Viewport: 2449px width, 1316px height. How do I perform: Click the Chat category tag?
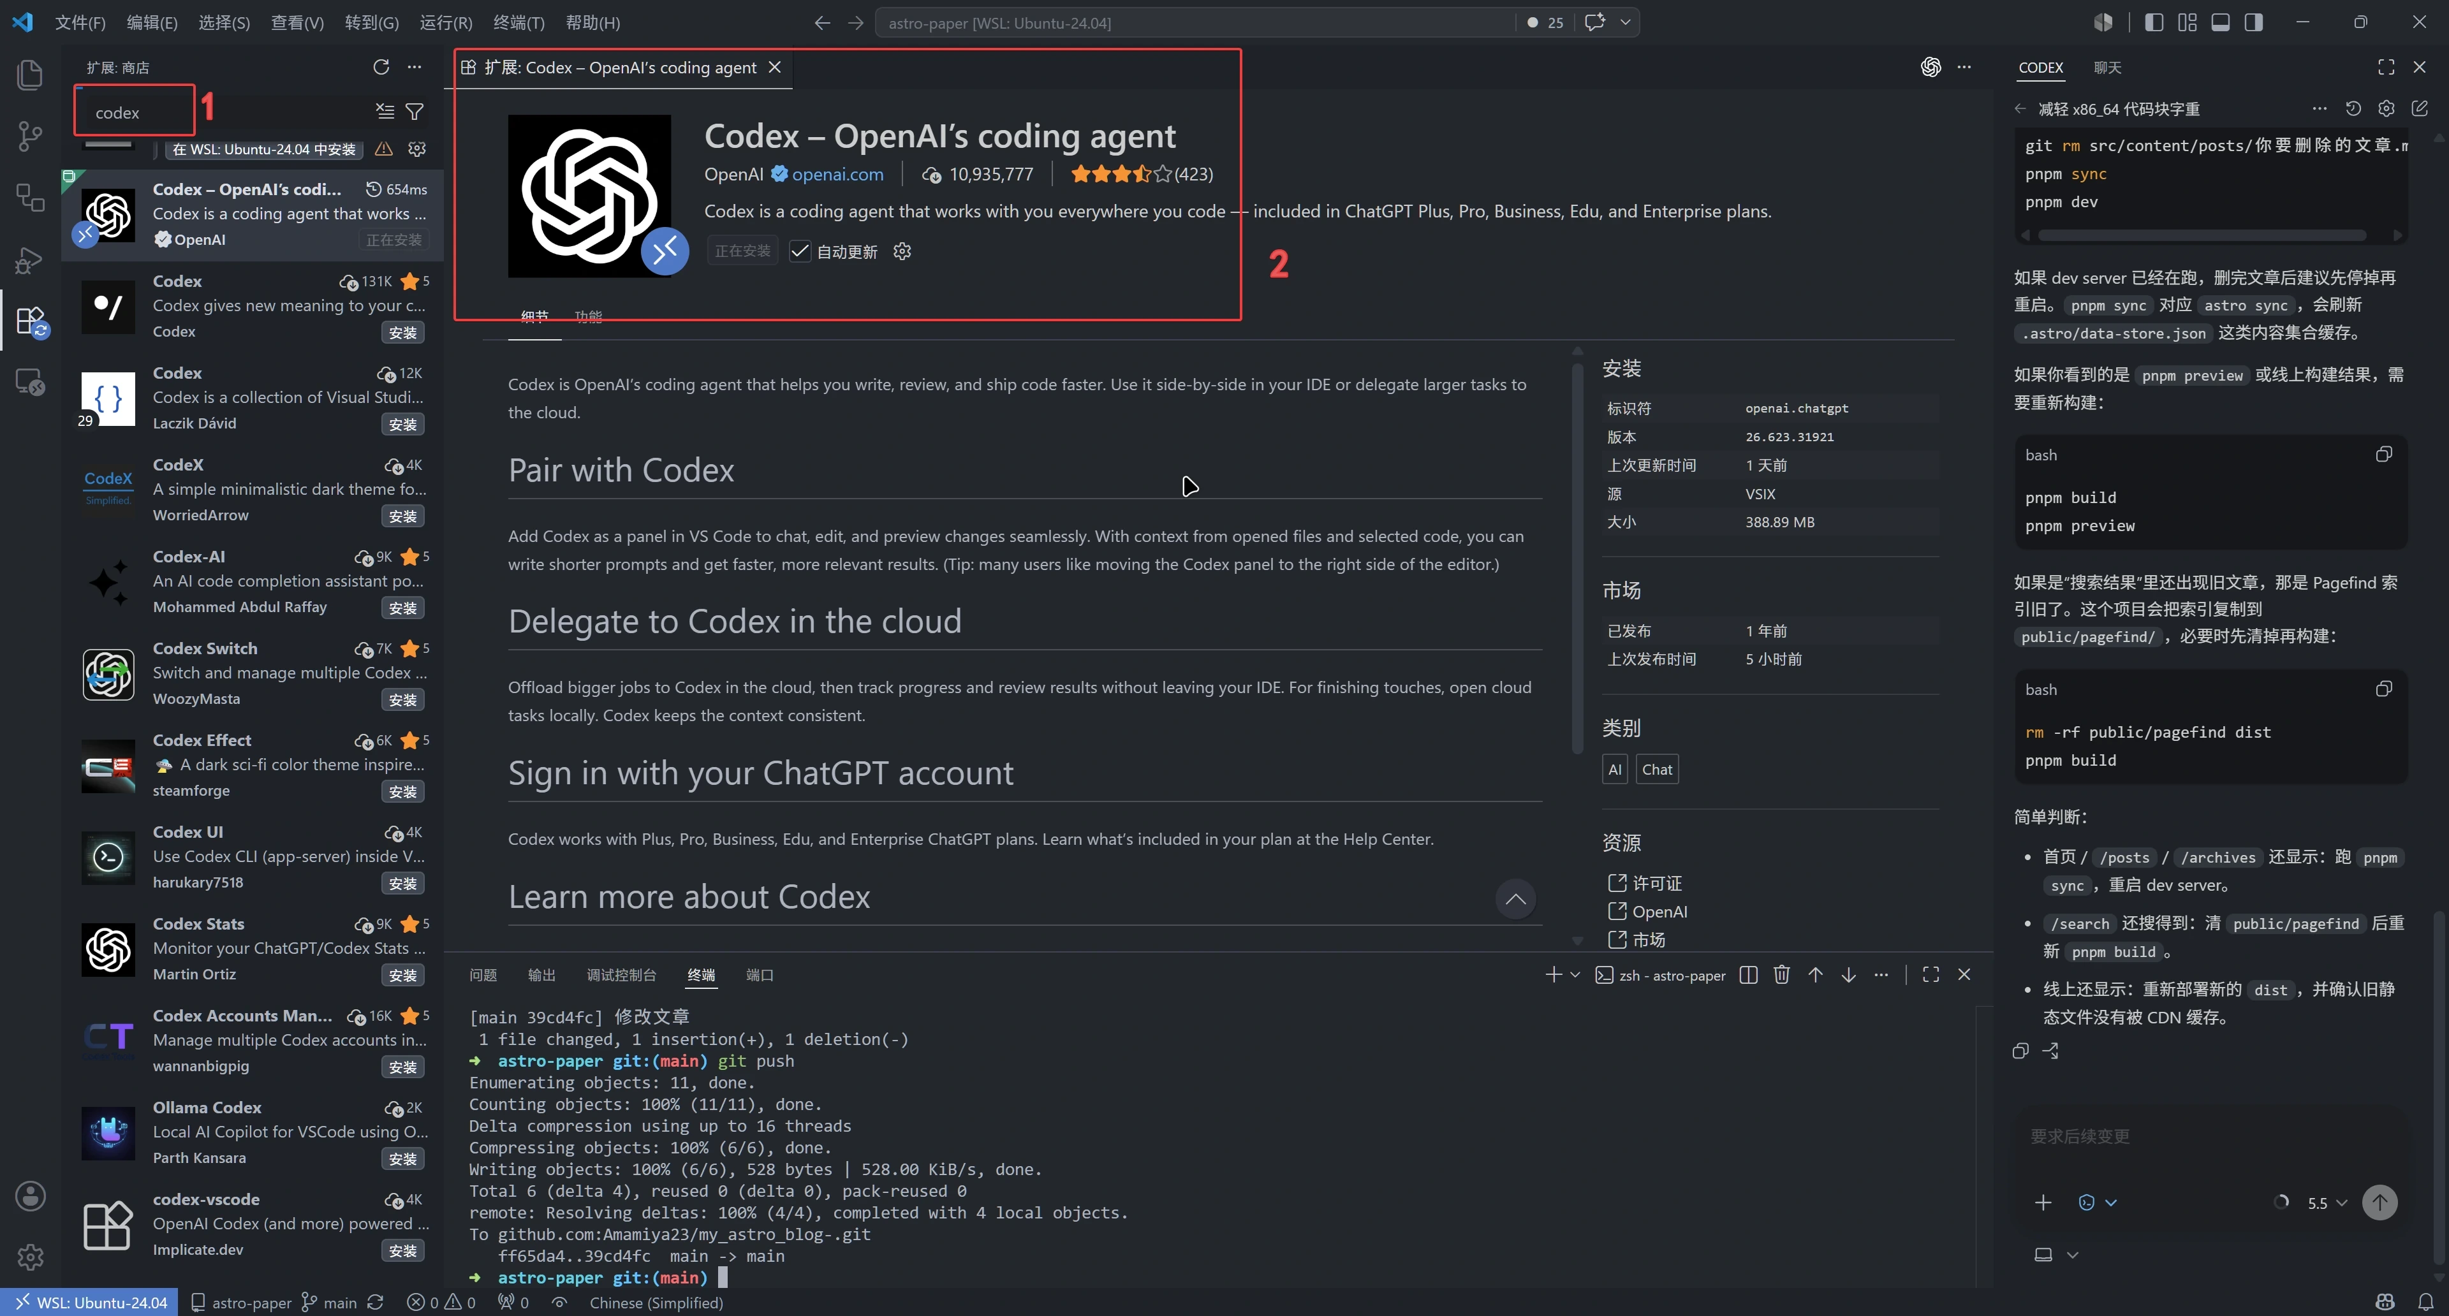click(1656, 769)
